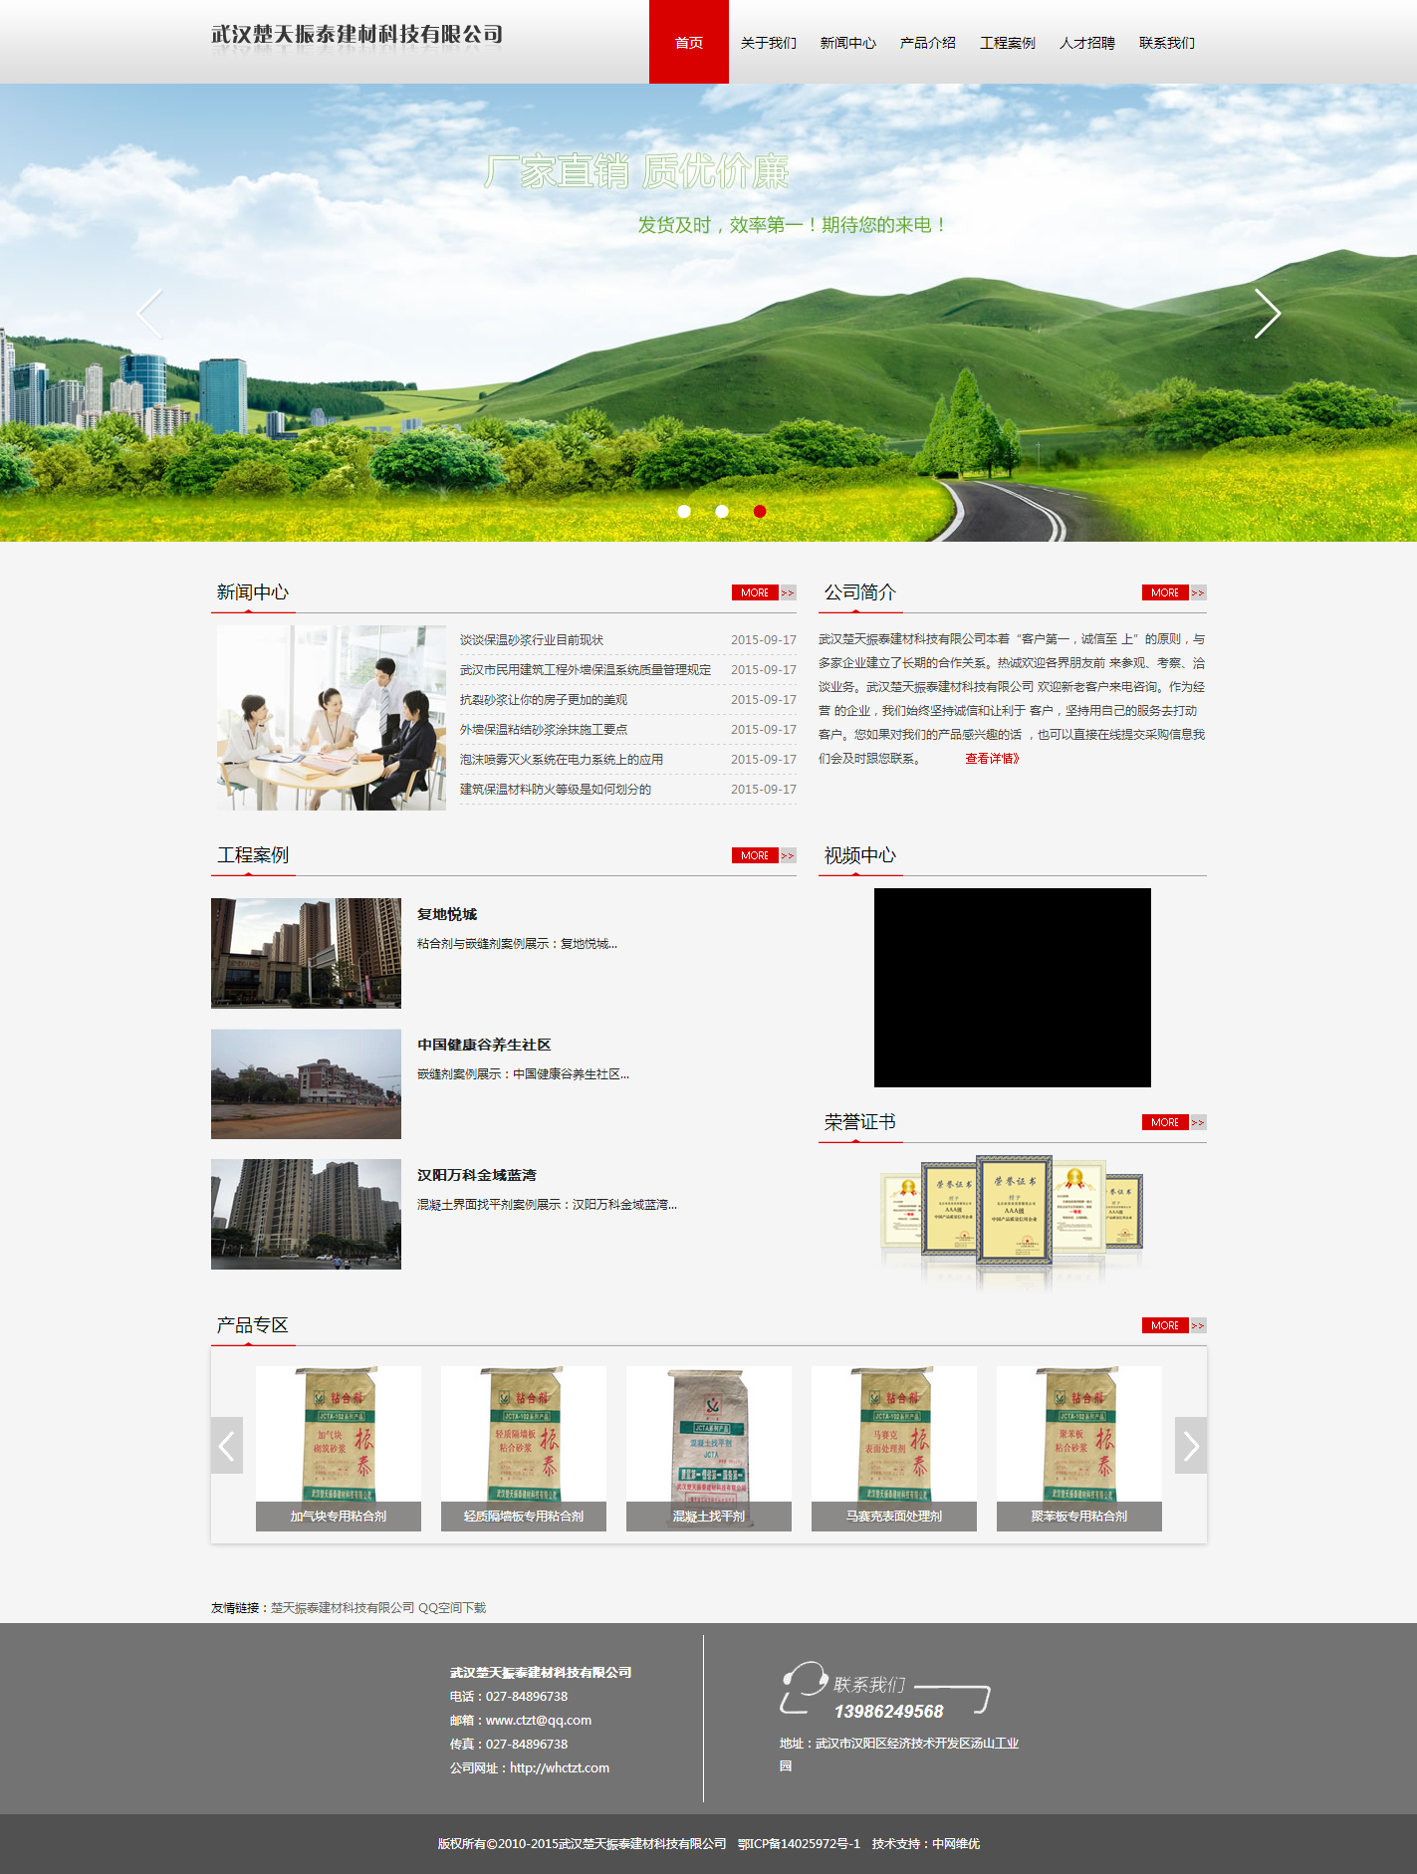Select the second banner slide dot

click(x=722, y=511)
